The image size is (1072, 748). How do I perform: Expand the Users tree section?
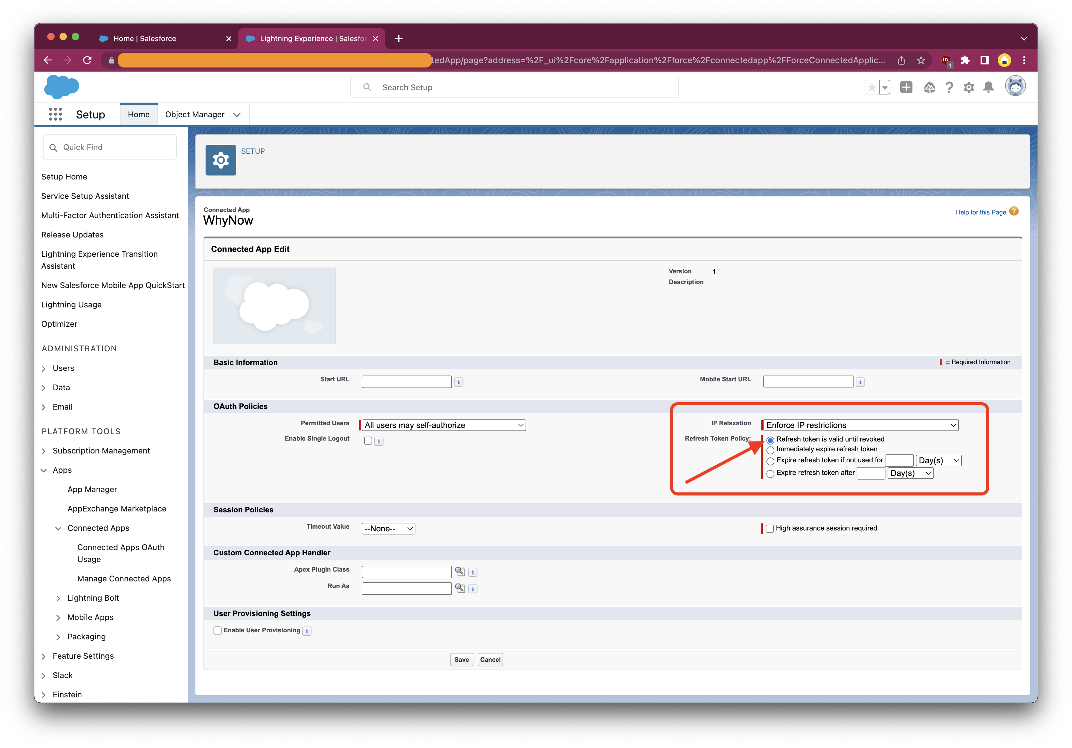pyautogui.click(x=44, y=369)
